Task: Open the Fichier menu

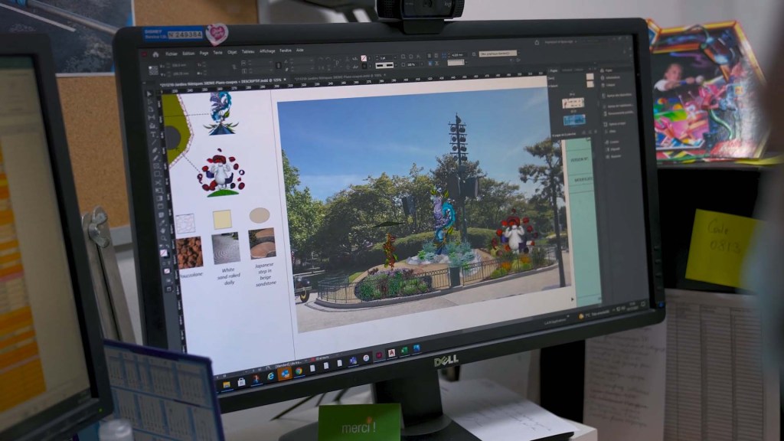Action: click(171, 54)
